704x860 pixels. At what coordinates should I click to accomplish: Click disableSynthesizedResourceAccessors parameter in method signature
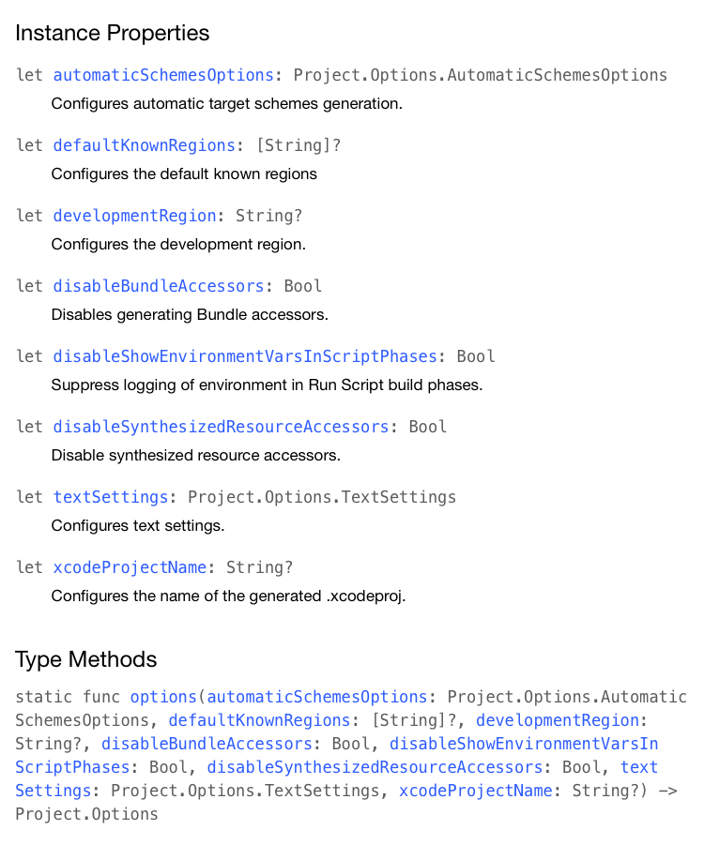[x=375, y=767]
